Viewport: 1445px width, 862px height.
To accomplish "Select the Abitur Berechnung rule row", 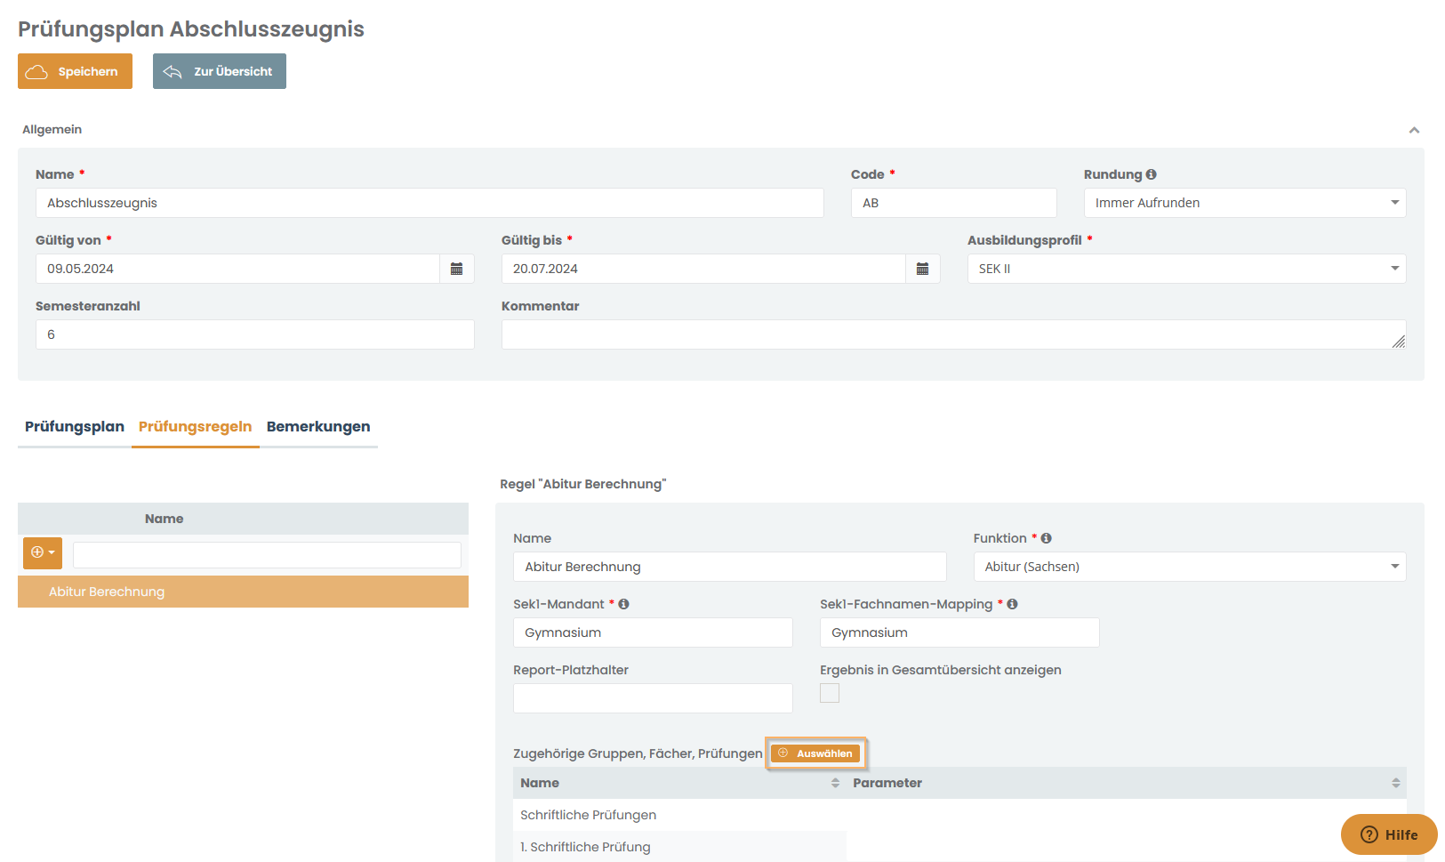I will tap(243, 592).
